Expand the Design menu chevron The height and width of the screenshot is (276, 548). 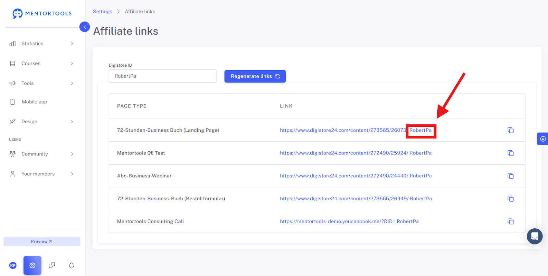(x=72, y=122)
